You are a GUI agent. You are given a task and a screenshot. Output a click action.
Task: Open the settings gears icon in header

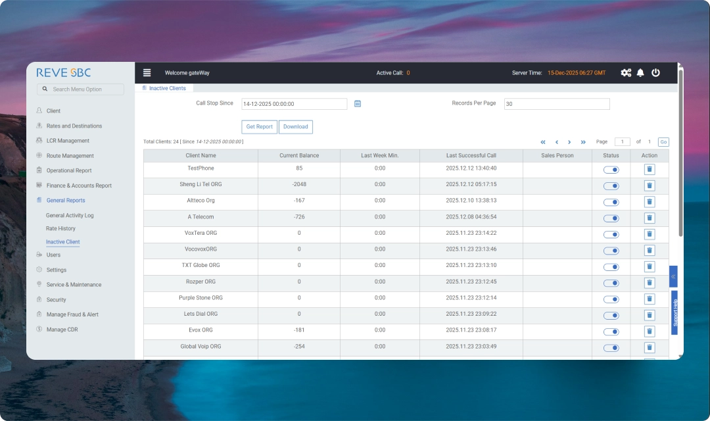[x=625, y=73]
